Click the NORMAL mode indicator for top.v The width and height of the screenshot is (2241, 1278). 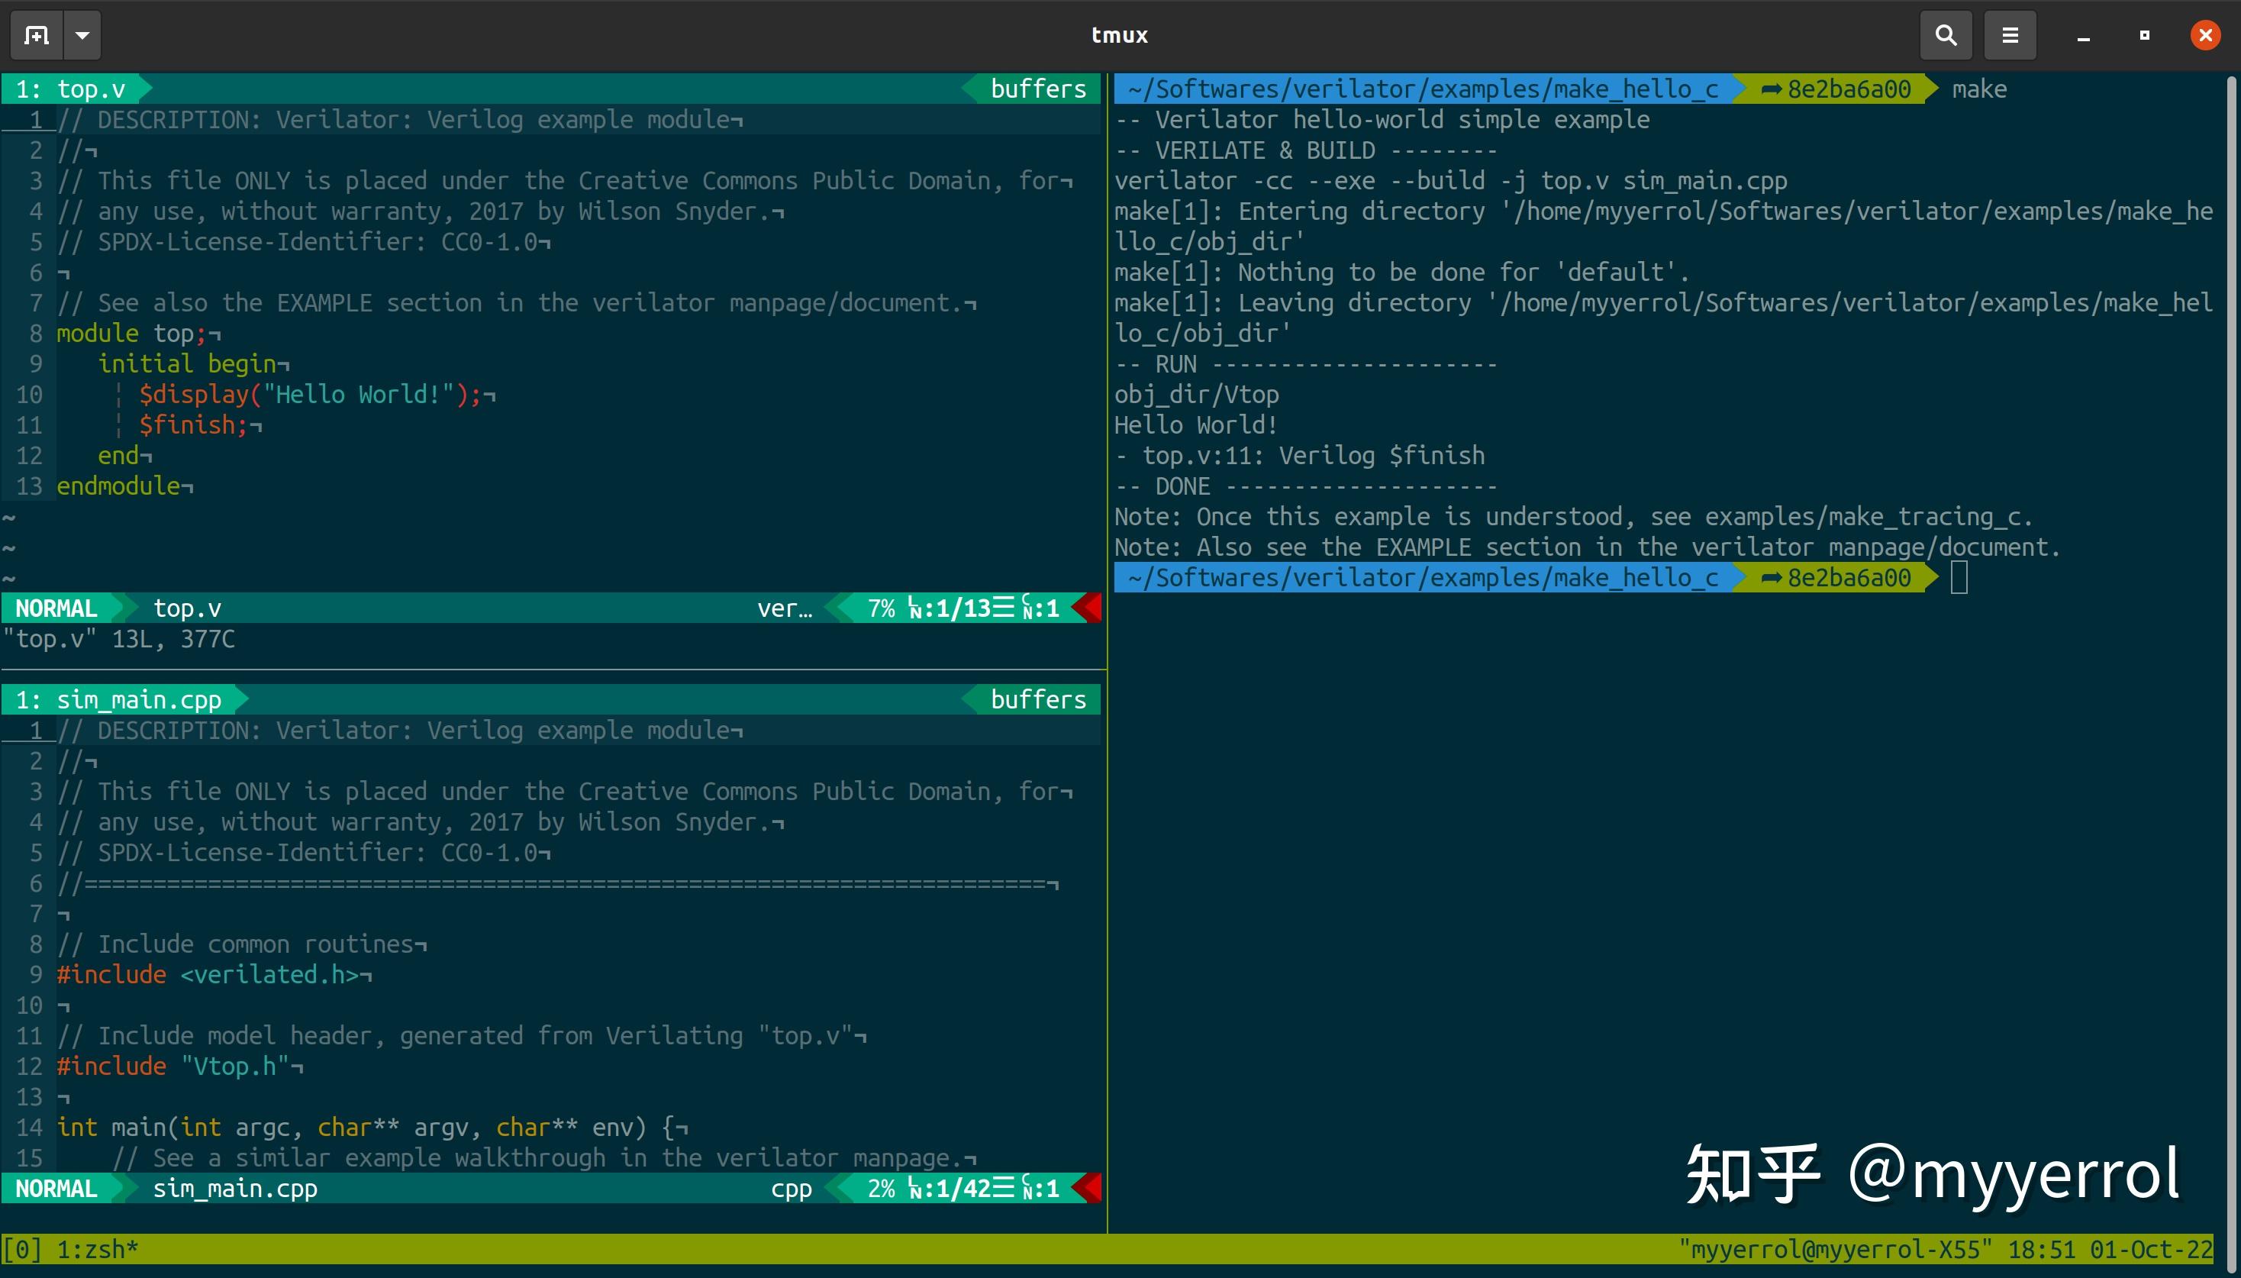[x=56, y=608]
